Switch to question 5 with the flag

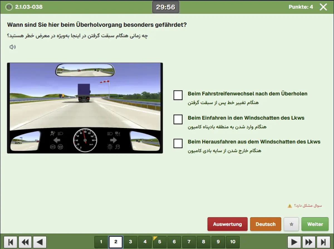coord(159,242)
